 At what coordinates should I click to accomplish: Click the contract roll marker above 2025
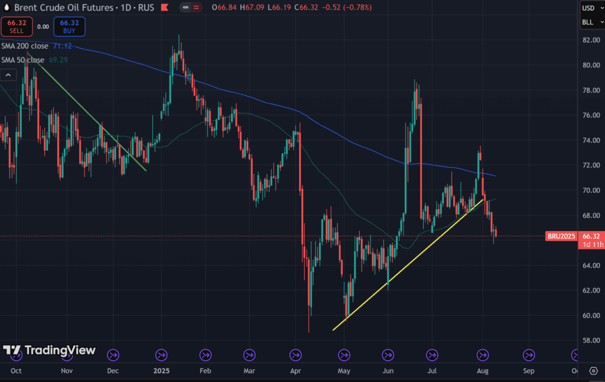point(161,355)
